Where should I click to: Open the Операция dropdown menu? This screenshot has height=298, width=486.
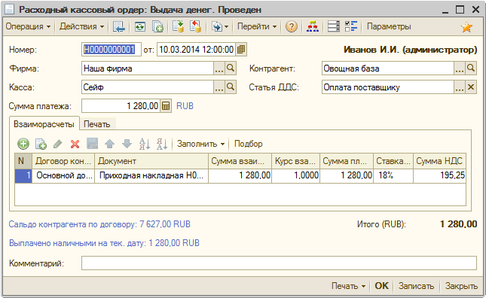click(x=28, y=26)
